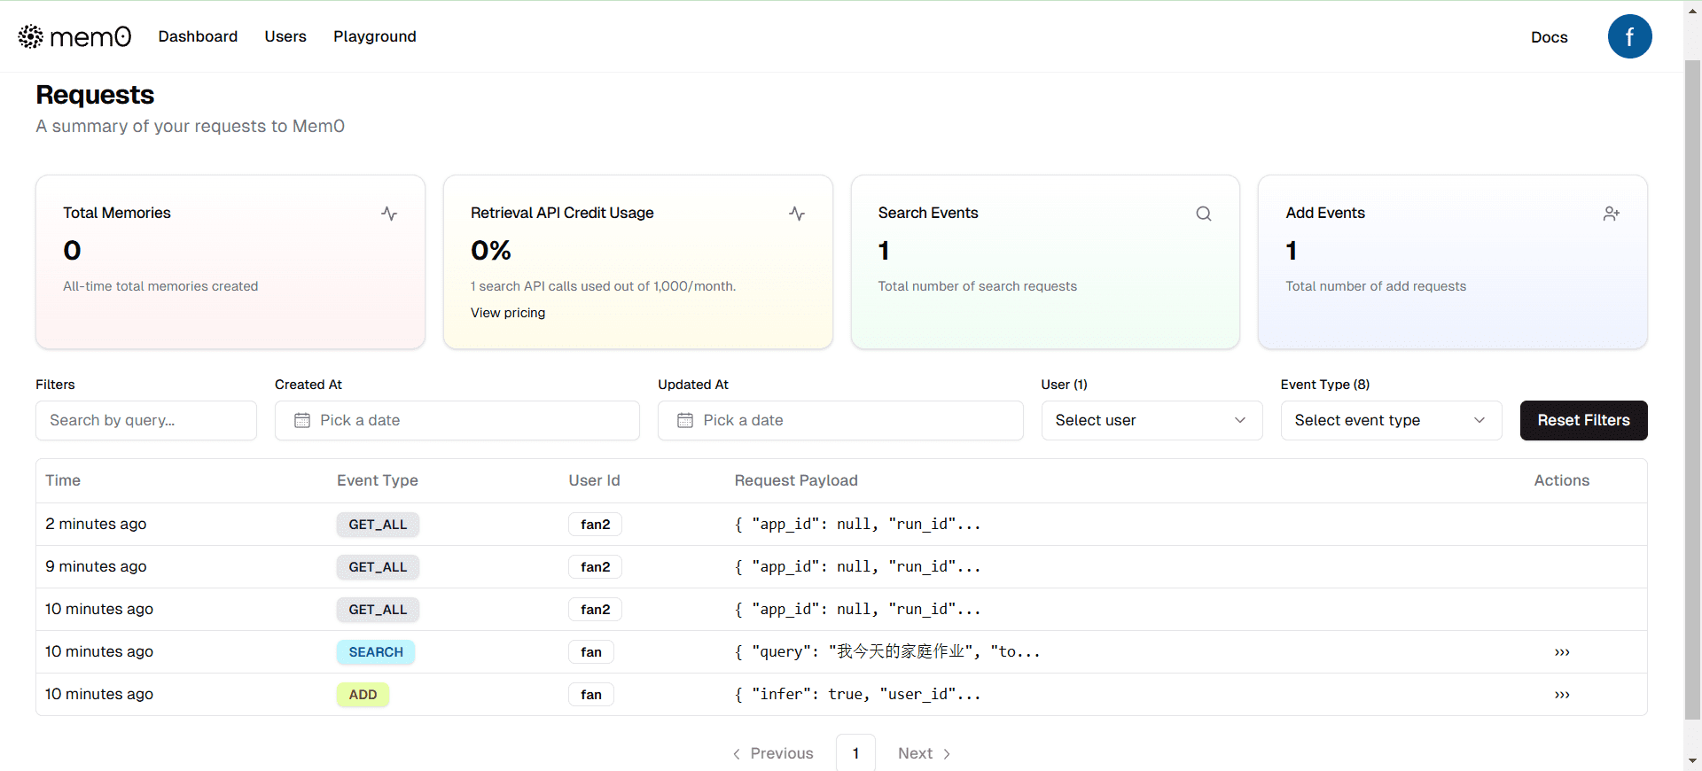Image resolution: width=1702 pixels, height=771 pixels.
Task: Click the query payload text in SEARCH row
Action: tap(887, 651)
